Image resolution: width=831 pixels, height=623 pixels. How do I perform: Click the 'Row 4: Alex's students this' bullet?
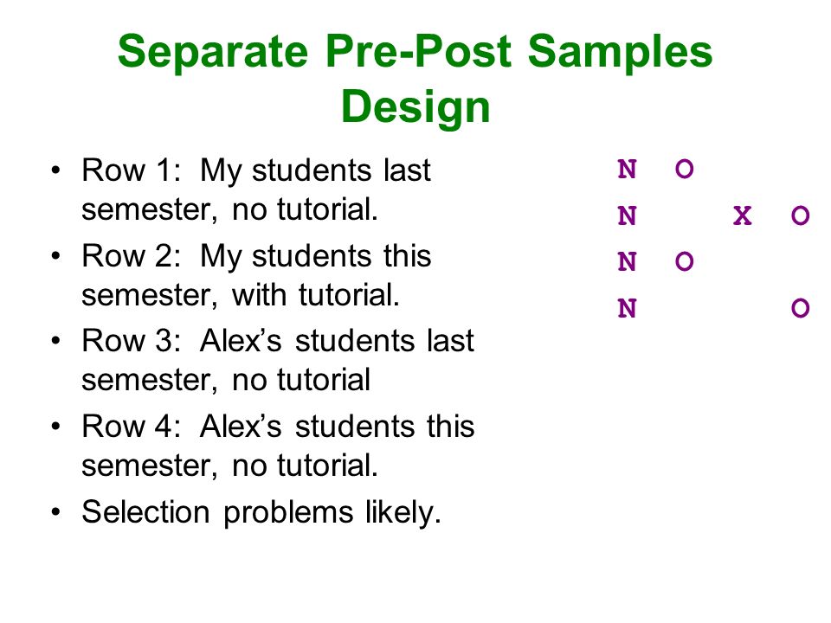pos(278,427)
